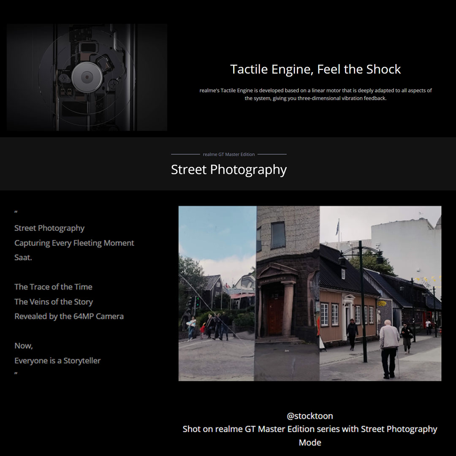This screenshot has height=456, width=456.
Task: Click the 'Street Photography' line in the quote
Action: click(x=49, y=228)
